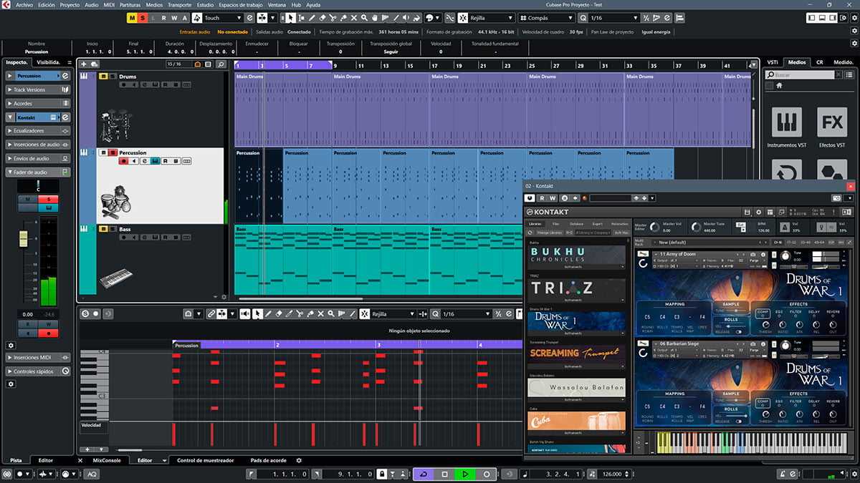Screen dimensions: 860x483
Task: Click the Kontakt Master Tune knob
Action: (x=696, y=226)
